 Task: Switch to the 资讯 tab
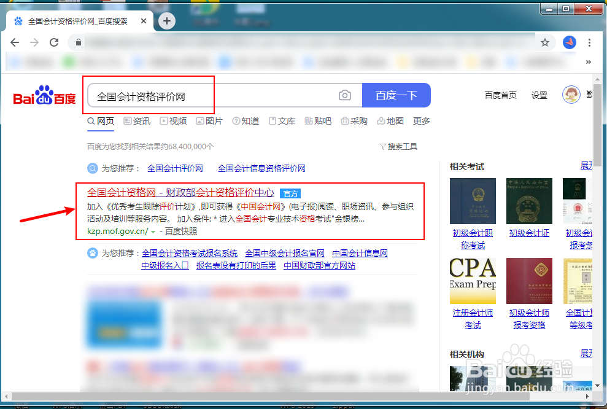pyautogui.click(x=137, y=121)
